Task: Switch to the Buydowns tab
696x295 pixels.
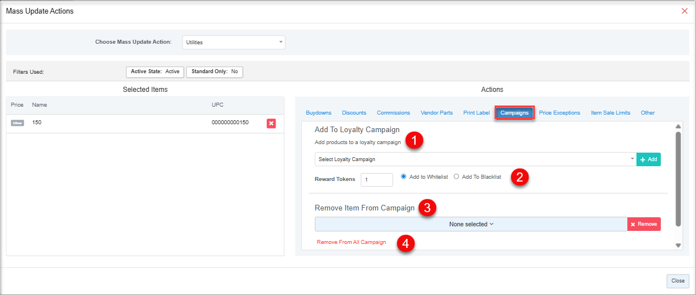Action: [318, 113]
